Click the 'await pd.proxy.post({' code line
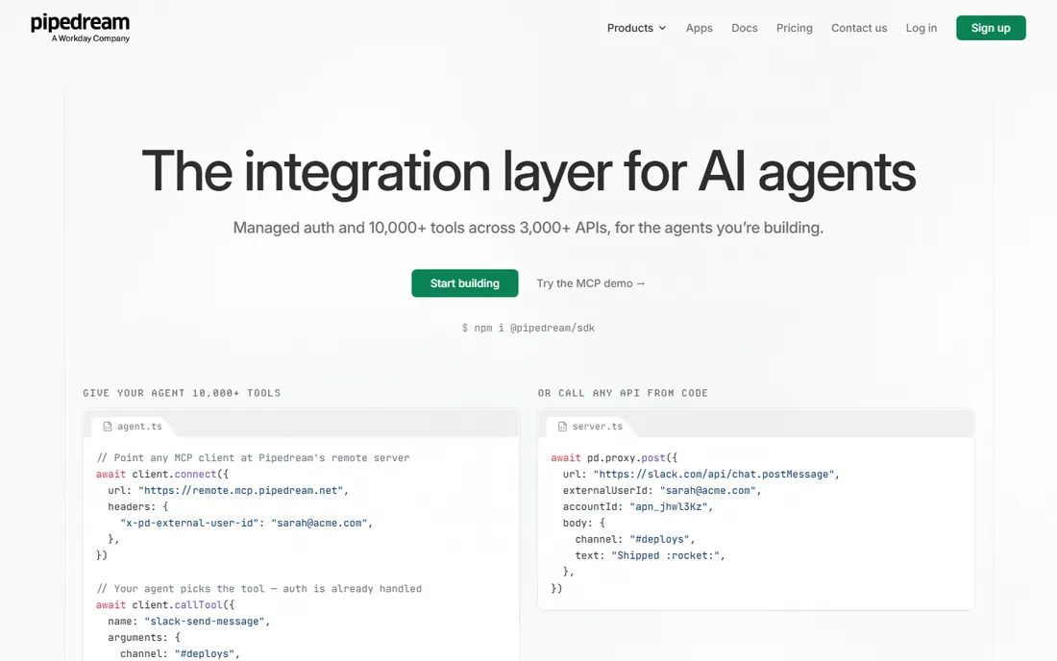This screenshot has width=1057, height=661. click(614, 458)
